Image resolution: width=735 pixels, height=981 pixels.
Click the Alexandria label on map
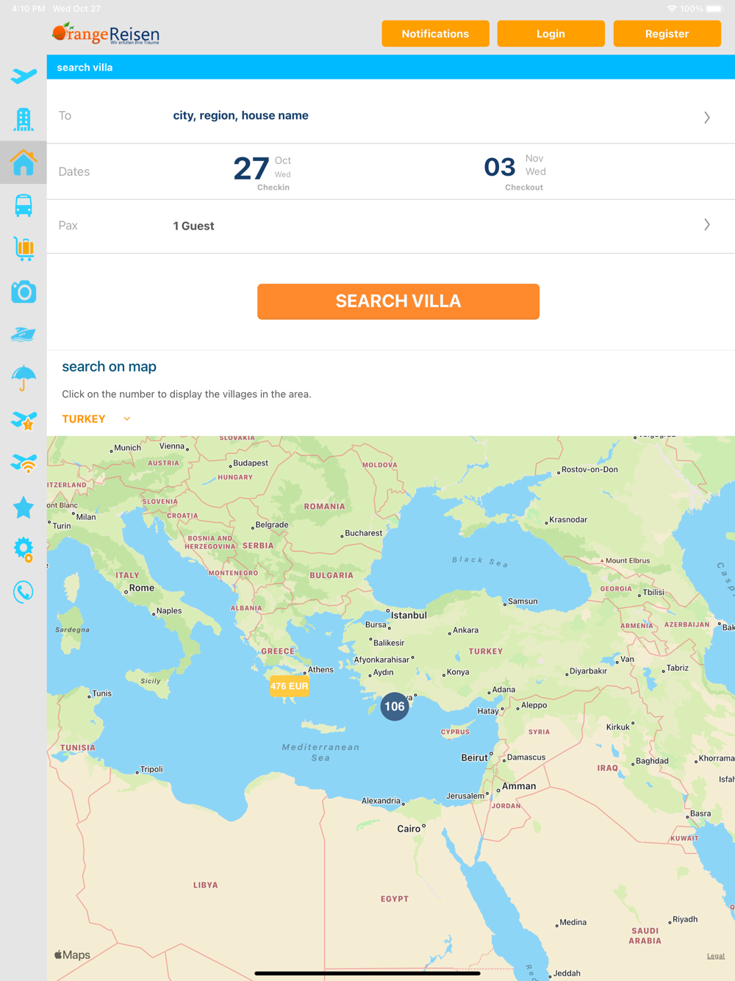tap(381, 801)
